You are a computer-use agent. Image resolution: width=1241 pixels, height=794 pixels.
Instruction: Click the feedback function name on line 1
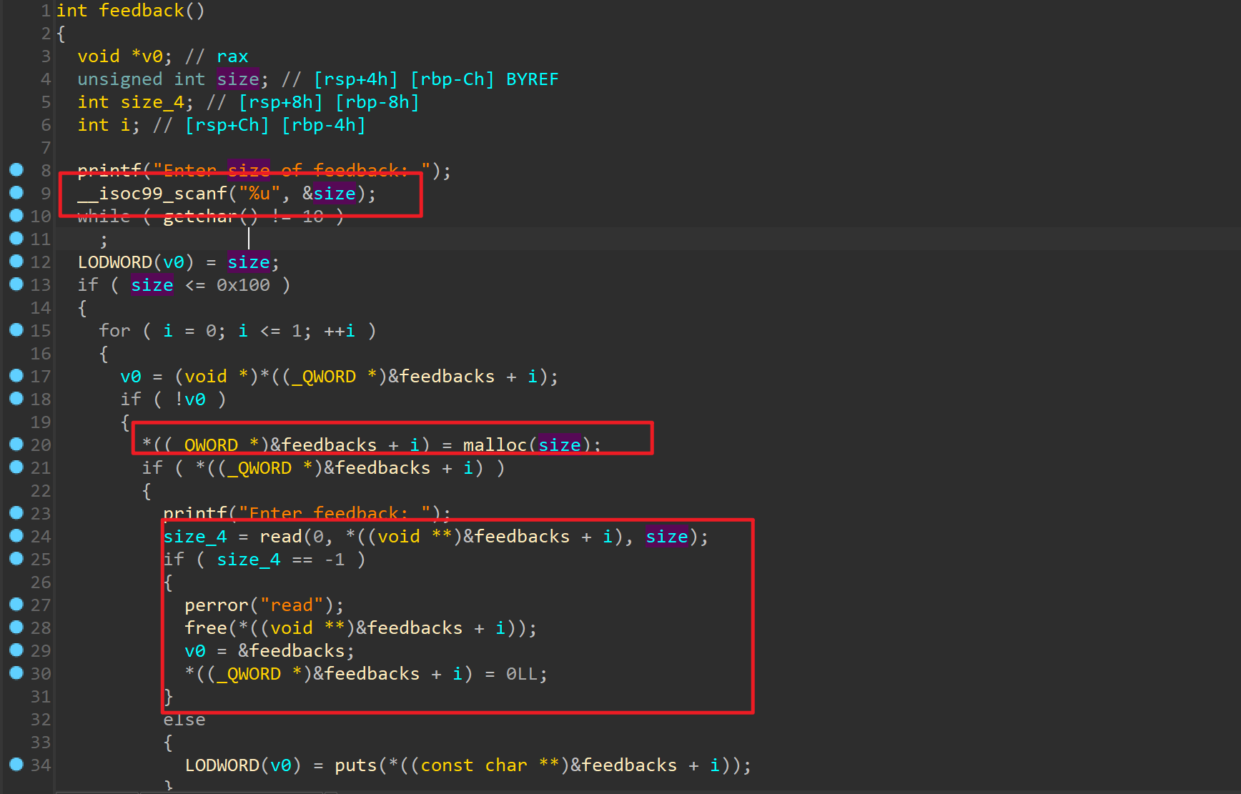(141, 11)
